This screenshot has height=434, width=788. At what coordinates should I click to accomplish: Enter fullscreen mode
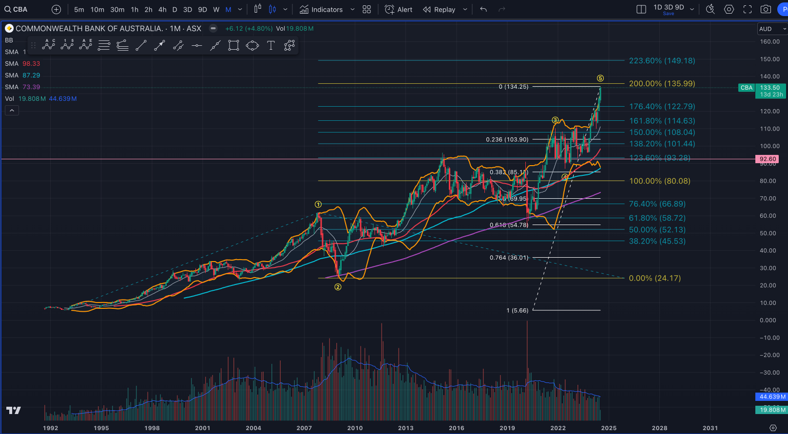[x=748, y=9]
